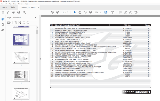Go to the next page arrow
160x101 pixels.
click(x=58, y=12)
